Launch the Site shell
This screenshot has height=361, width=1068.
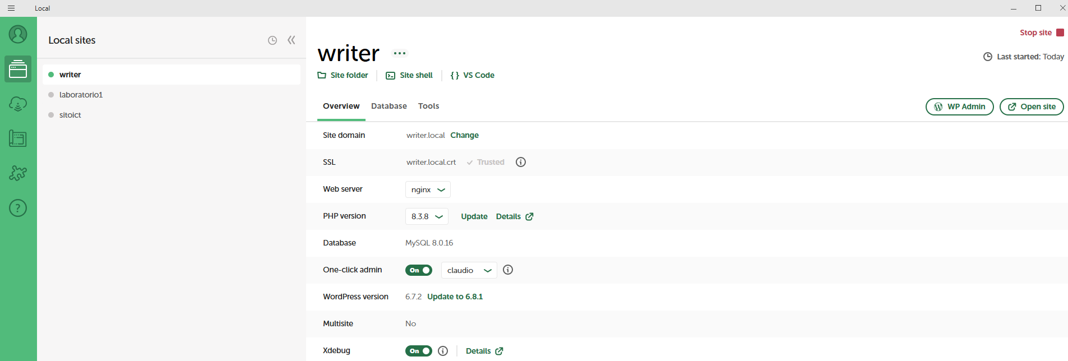pyautogui.click(x=409, y=75)
